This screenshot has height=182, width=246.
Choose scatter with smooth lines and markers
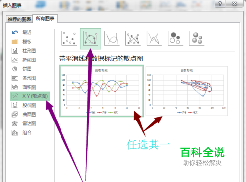[x=91, y=39]
